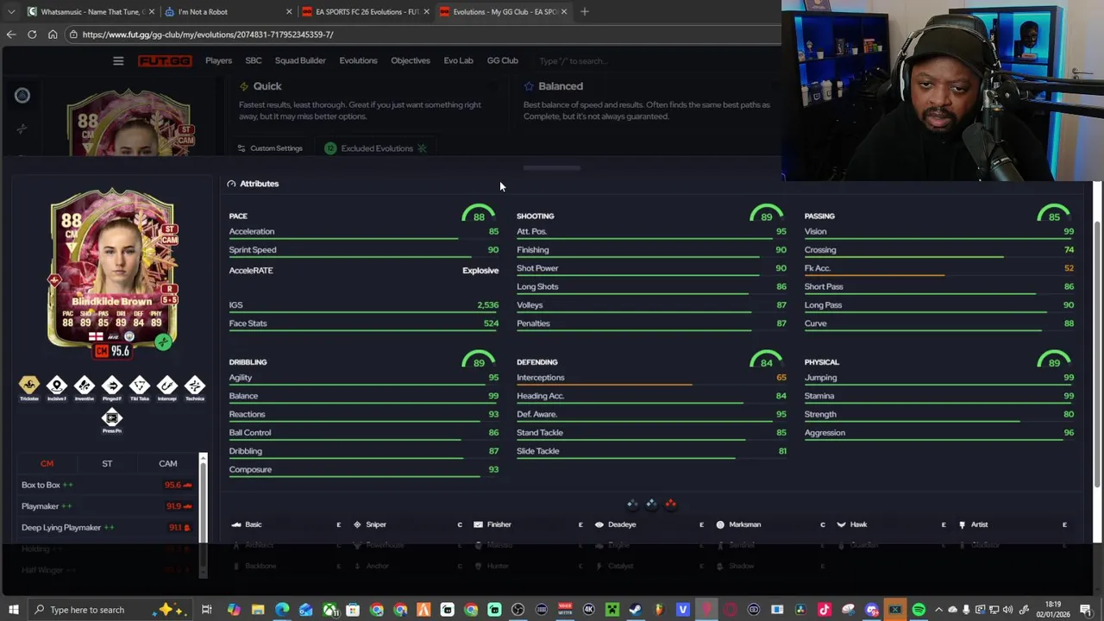Select the Hawk chemistry style
The width and height of the screenshot is (1104, 621).
click(x=890, y=524)
